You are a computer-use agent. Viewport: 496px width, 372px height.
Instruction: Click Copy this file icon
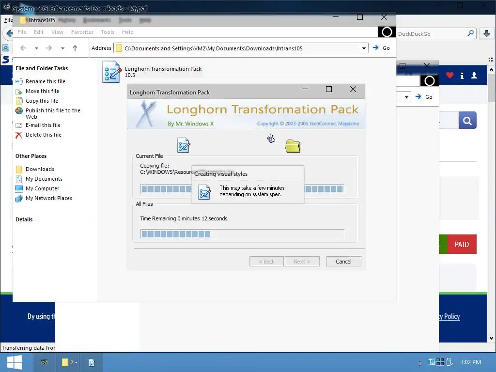click(x=19, y=101)
